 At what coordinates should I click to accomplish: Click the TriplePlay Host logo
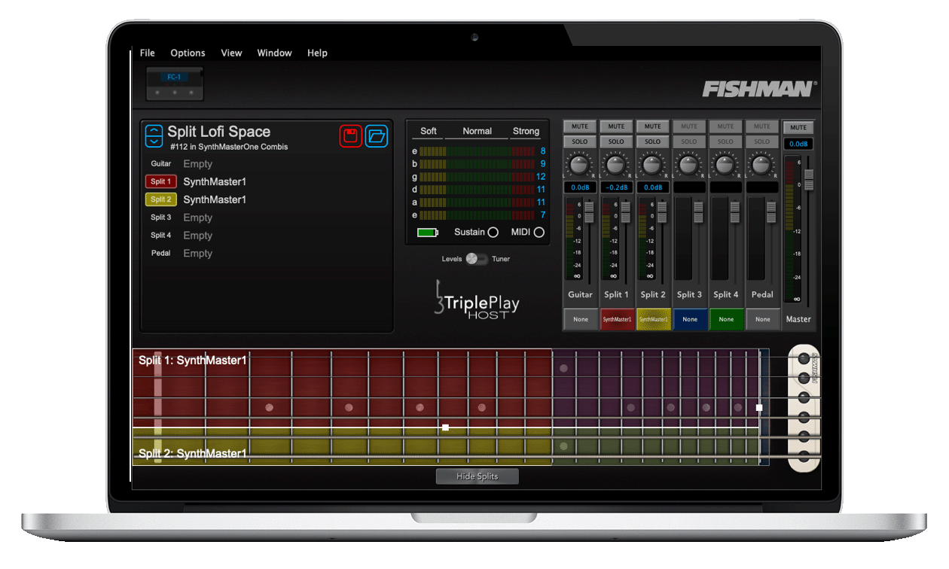coord(476,301)
